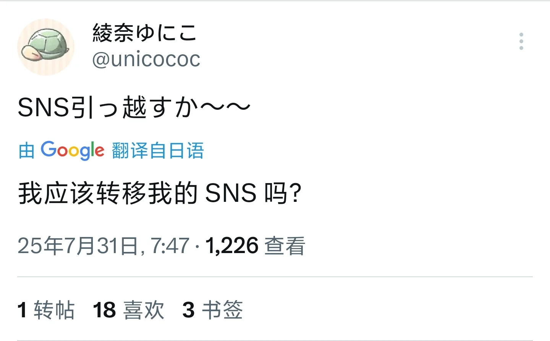Screen dimensions: 550x341
Task: Open the turtle profile avatar
Action: click(x=46, y=47)
